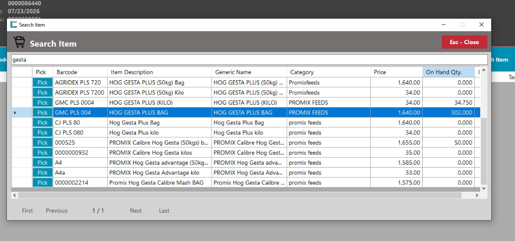Sort by Item Description column header

[x=159, y=72]
